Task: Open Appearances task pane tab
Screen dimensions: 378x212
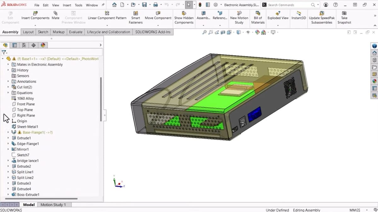Action: [375, 81]
